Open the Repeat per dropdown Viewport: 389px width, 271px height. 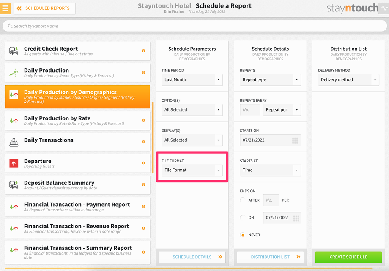pyautogui.click(x=282, y=109)
